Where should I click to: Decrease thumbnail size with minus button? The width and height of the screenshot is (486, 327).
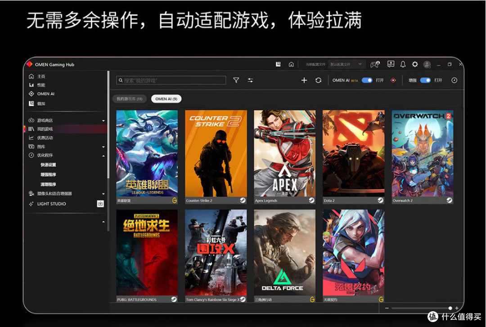point(387,308)
